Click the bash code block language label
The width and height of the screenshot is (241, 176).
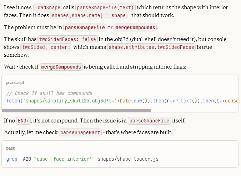(11, 148)
